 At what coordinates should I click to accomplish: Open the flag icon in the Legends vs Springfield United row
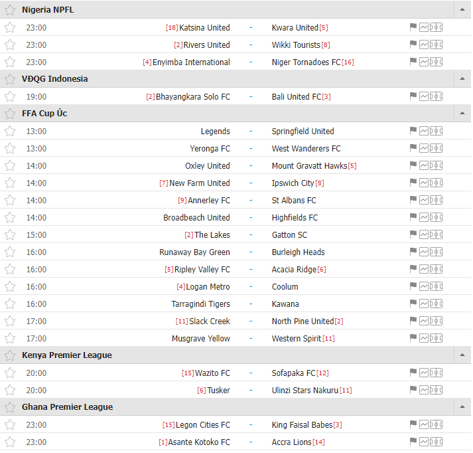[413, 131]
